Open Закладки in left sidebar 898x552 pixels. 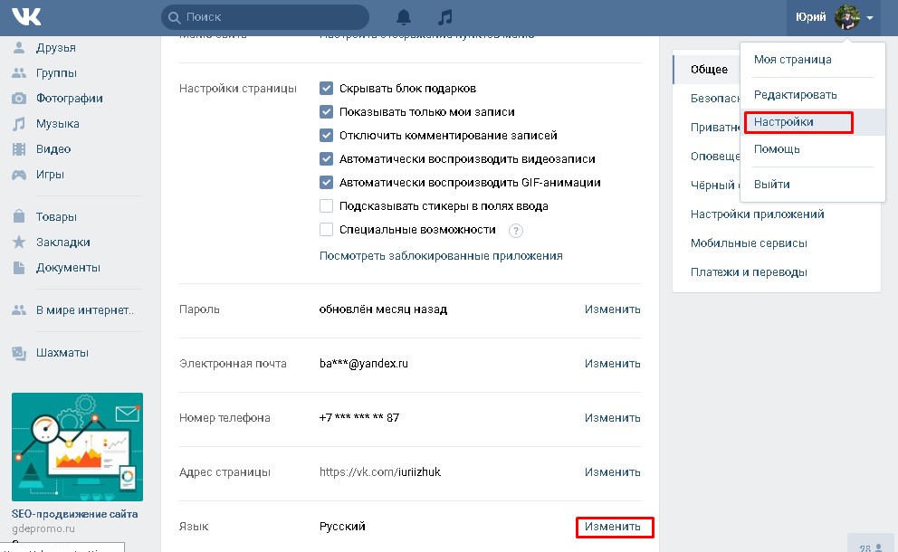coord(63,242)
